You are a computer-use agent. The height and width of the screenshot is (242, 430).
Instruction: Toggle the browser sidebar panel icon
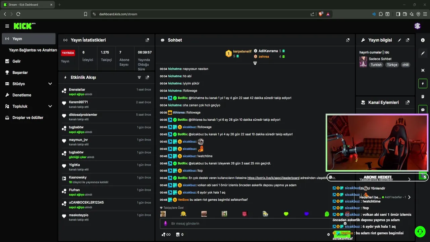tap(398, 14)
